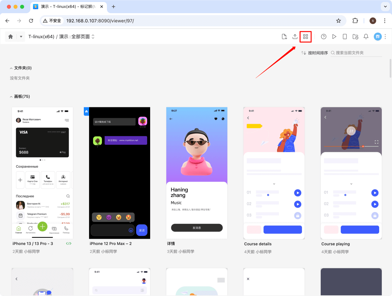Click the home icon in the toolbar
Screen dimensions: 392x296
click(x=10, y=37)
